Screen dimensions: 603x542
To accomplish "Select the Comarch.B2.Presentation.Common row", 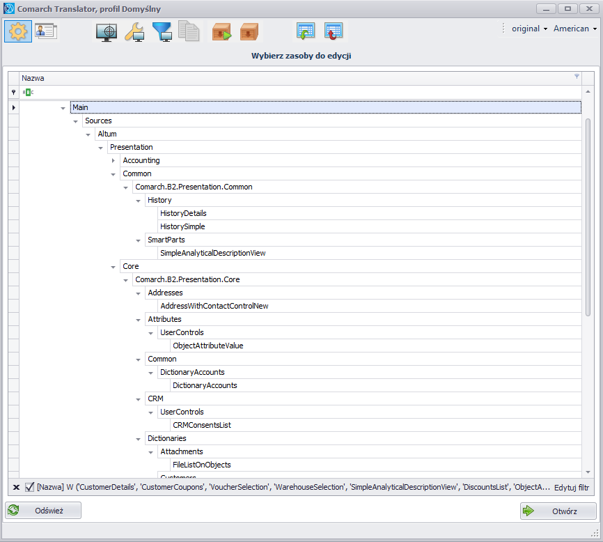I will pos(357,187).
